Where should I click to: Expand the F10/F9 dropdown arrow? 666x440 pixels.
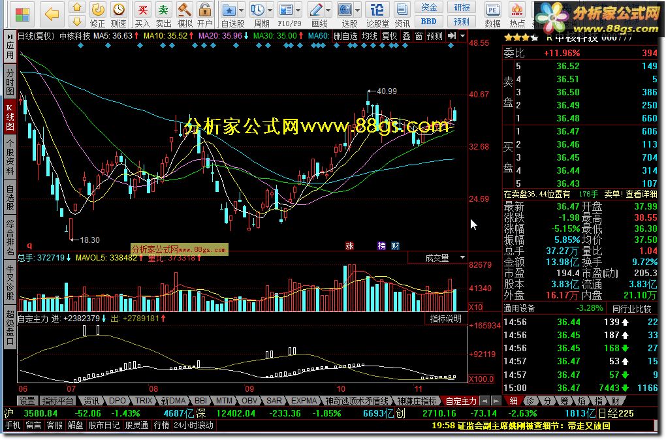click(x=298, y=10)
